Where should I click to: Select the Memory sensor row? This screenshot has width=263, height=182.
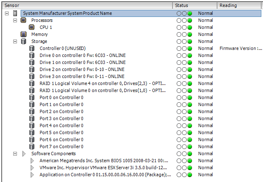[39, 35]
